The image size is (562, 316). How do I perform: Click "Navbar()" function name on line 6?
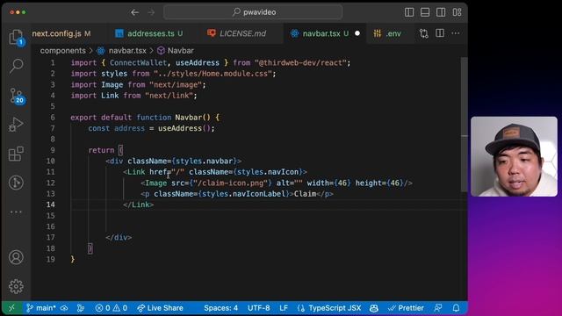pyautogui.click(x=192, y=117)
